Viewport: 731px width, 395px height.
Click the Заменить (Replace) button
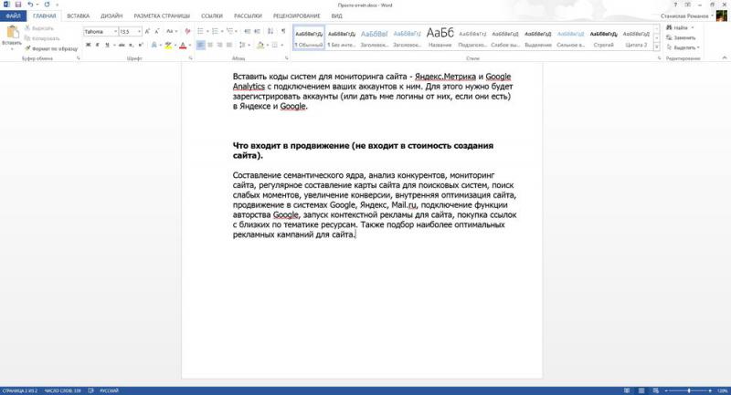tap(680, 37)
